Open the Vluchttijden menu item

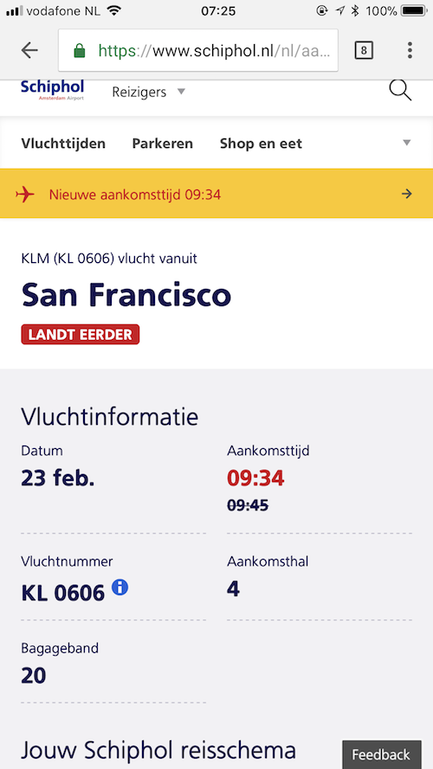point(63,144)
